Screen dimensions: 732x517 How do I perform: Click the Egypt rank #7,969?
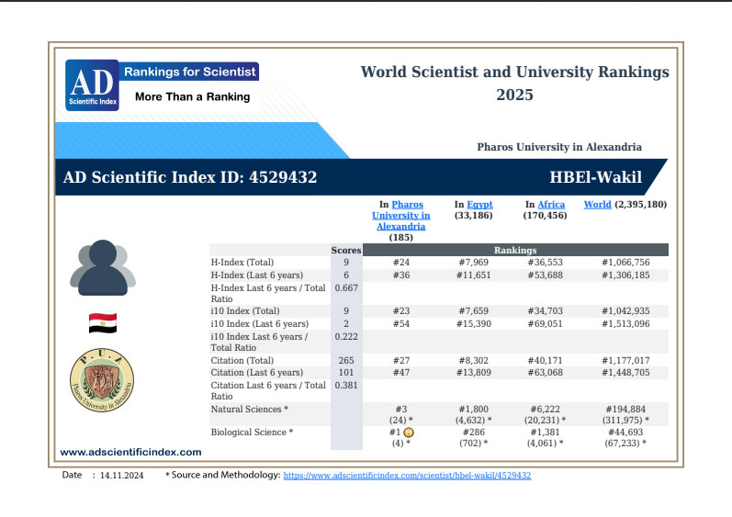tap(473, 263)
